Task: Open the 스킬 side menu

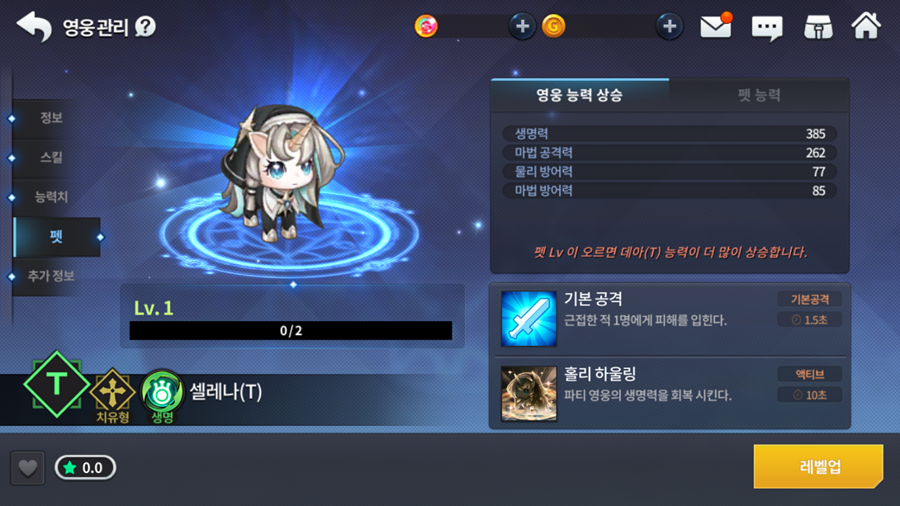Action: pos(50,158)
